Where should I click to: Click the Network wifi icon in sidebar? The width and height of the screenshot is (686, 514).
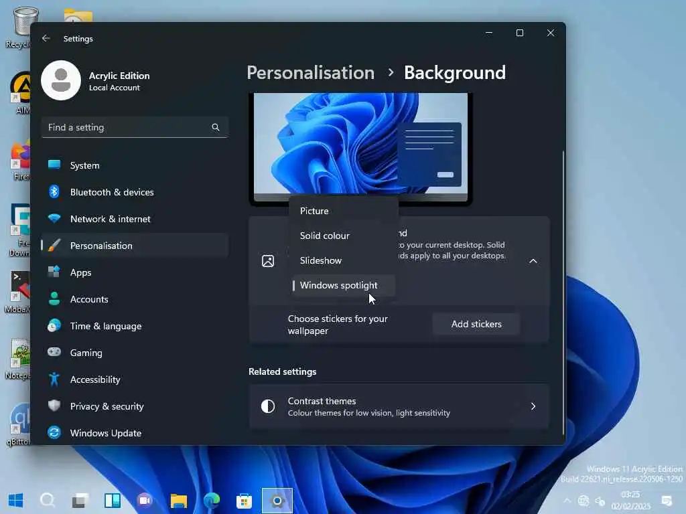click(54, 218)
